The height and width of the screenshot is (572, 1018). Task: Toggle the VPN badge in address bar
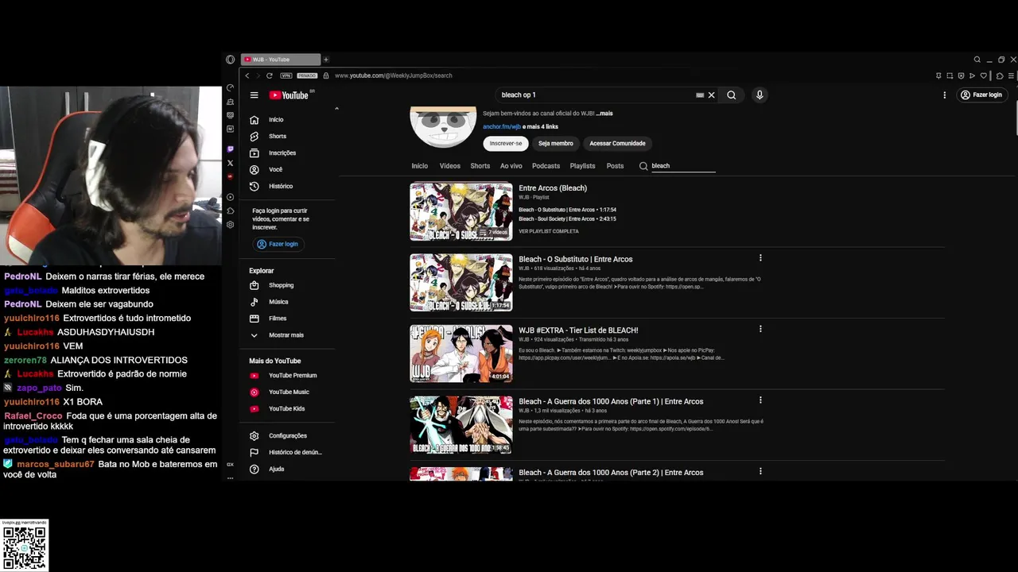[286, 75]
